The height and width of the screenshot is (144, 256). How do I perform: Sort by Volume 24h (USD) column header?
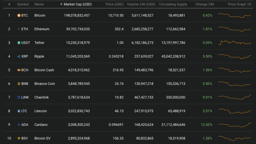(141, 5)
